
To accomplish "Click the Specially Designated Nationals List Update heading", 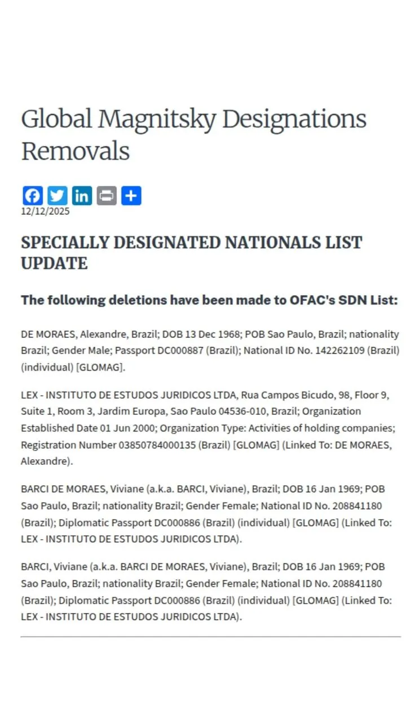I will click(x=191, y=253).
